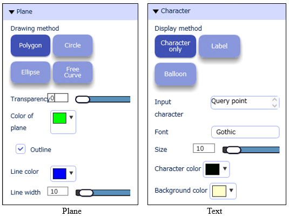Select the Label display method
This screenshot has height=224, width=289.
point(219,46)
